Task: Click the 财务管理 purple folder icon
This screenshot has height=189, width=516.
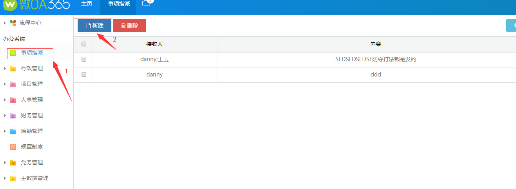Action: [x=13, y=116]
